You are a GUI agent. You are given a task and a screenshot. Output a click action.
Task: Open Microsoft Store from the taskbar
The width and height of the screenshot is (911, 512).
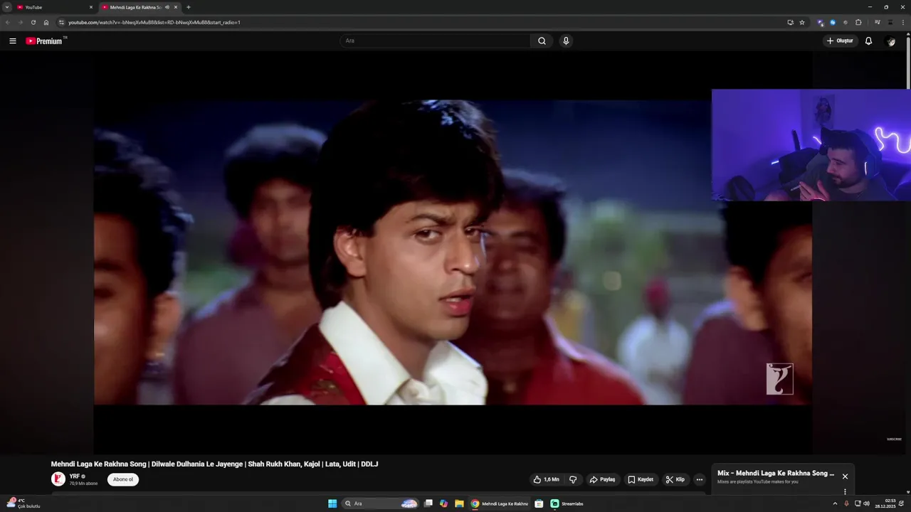click(539, 503)
